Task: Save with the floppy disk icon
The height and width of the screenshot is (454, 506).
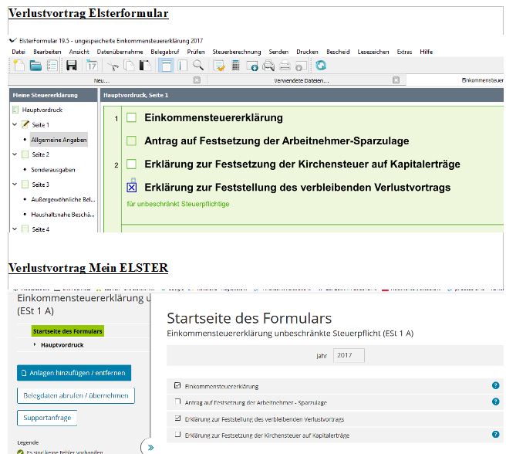Action: (x=71, y=66)
